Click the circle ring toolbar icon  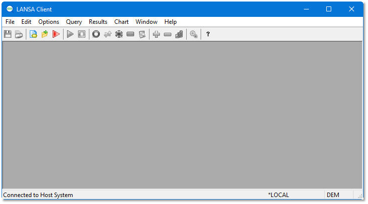(x=96, y=34)
